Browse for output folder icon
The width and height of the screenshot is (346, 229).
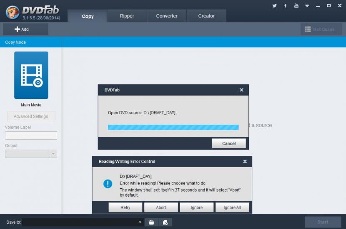coord(151,222)
